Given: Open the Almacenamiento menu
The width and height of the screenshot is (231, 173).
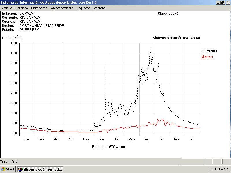Looking at the screenshot, I should click(62, 8).
